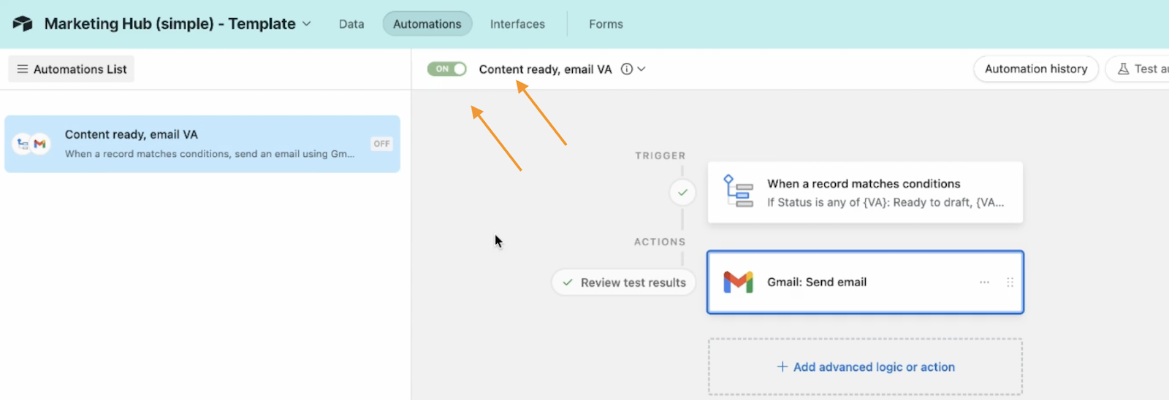Open the info icon beside automation name
Screen dimensions: 1169x400
pyautogui.click(x=627, y=69)
